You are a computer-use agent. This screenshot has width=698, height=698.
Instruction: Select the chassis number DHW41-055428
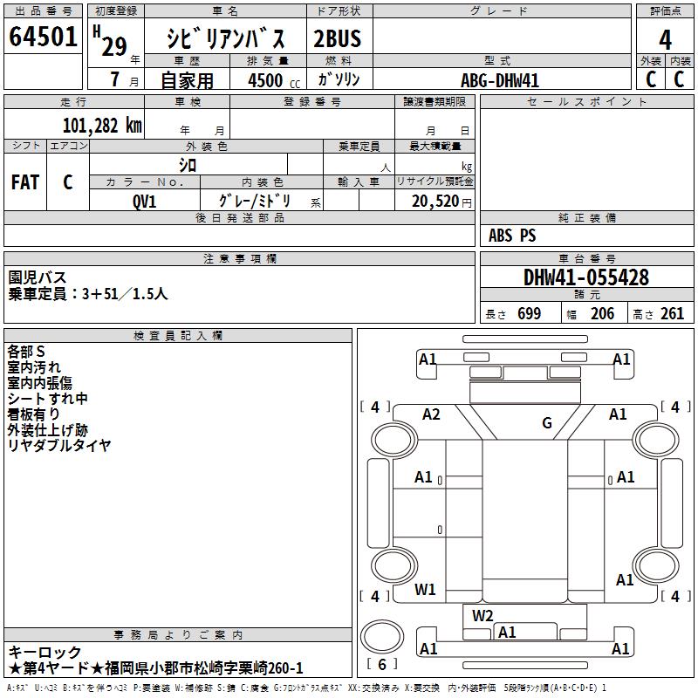pos(586,277)
